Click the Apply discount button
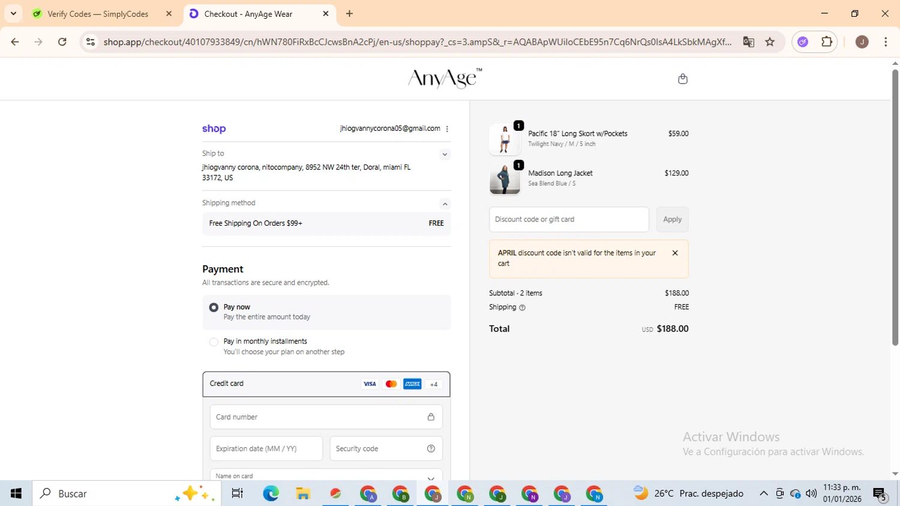The height and width of the screenshot is (506, 900). 672,219
